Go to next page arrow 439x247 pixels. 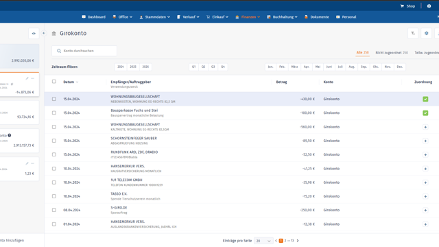pyautogui.click(x=298, y=241)
